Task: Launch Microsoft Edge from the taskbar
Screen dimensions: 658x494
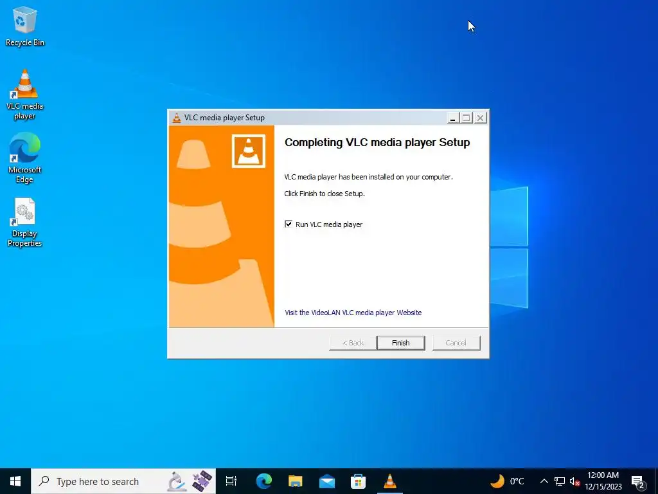Action: [x=264, y=481]
